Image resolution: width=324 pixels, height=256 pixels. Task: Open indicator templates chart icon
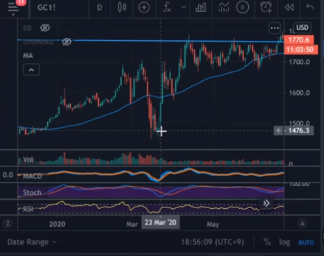coord(224,8)
